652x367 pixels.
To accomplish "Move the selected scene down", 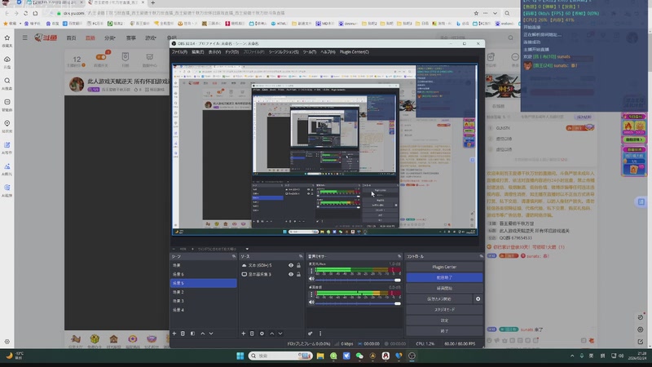I will click(x=211, y=334).
